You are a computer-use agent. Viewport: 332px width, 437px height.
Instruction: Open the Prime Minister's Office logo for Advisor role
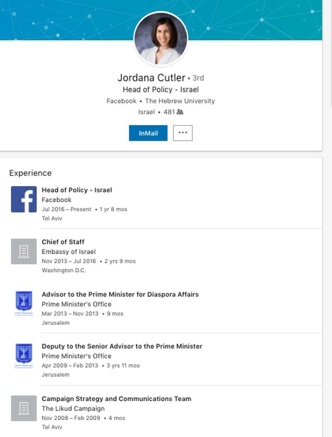tap(24, 303)
